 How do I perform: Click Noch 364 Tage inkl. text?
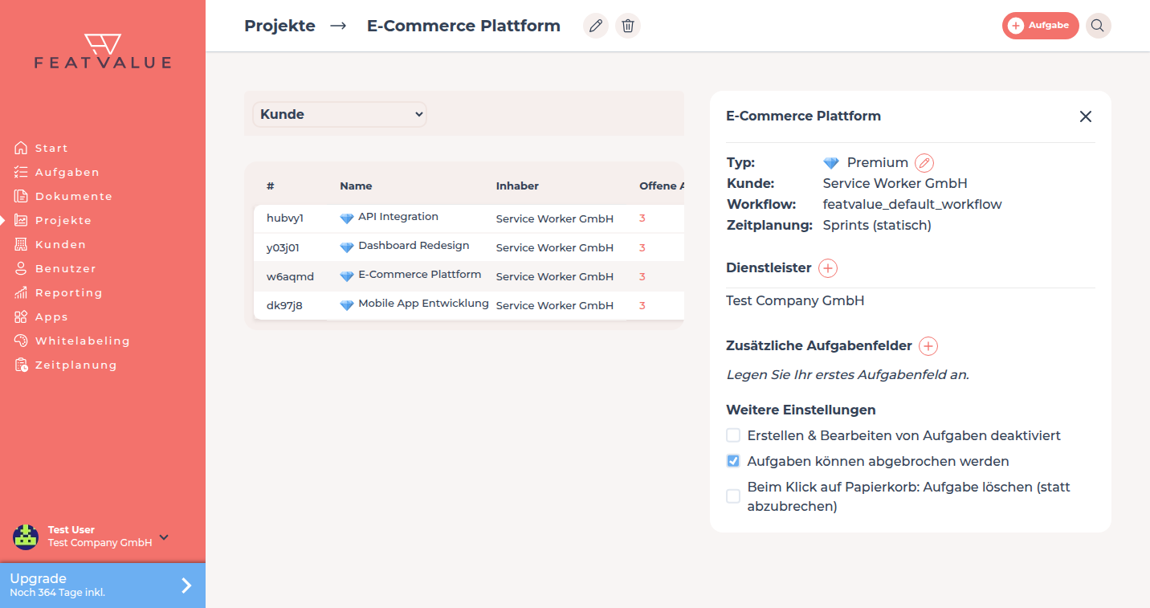pos(57,593)
